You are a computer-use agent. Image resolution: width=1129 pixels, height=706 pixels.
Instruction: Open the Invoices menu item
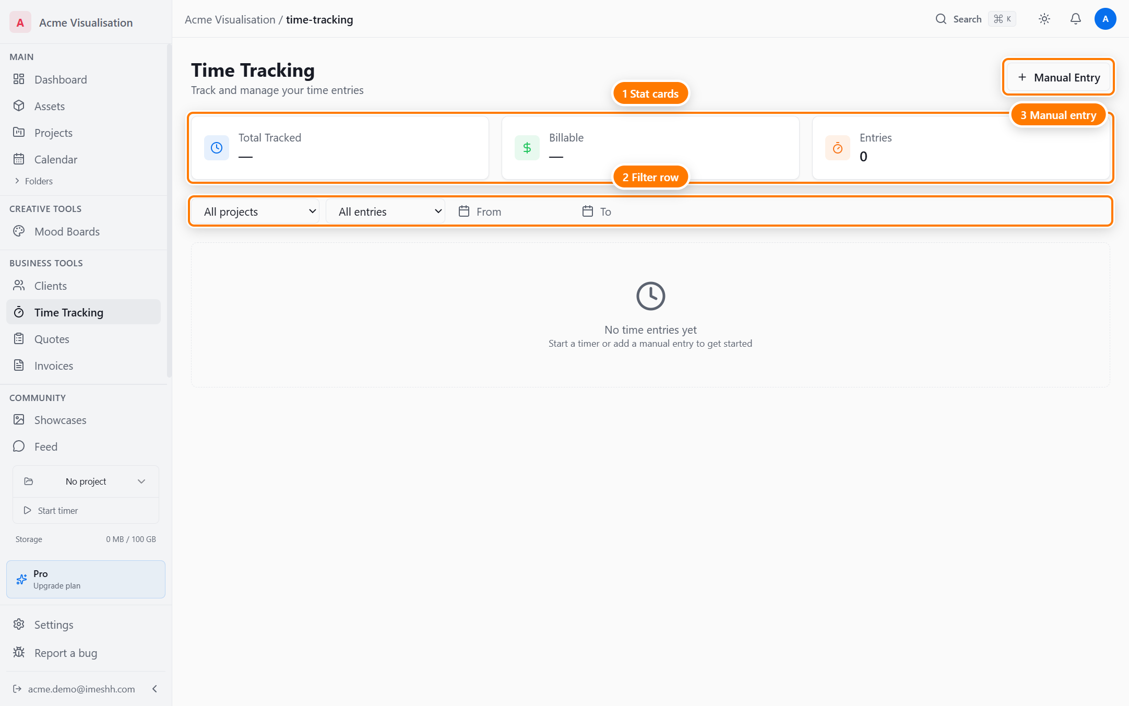pyautogui.click(x=84, y=366)
